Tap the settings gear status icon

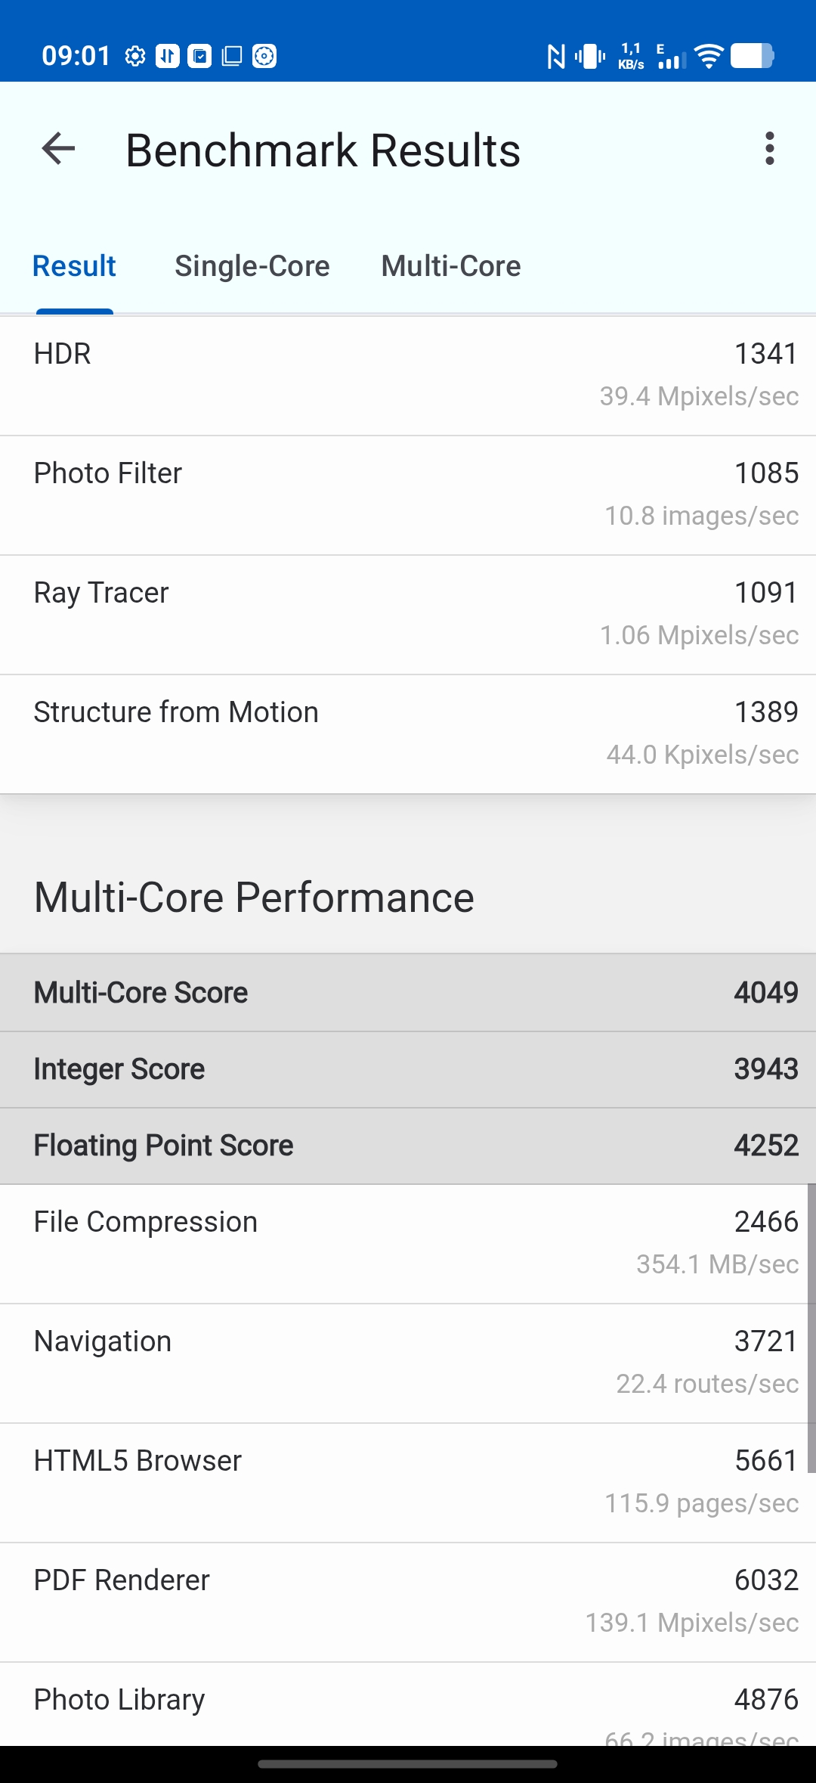pyautogui.click(x=135, y=56)
